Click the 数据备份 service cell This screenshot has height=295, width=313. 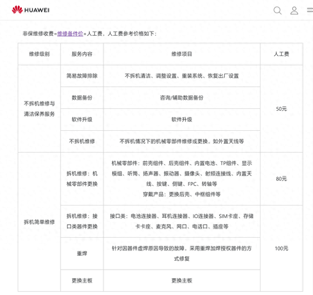click(81, 98)
